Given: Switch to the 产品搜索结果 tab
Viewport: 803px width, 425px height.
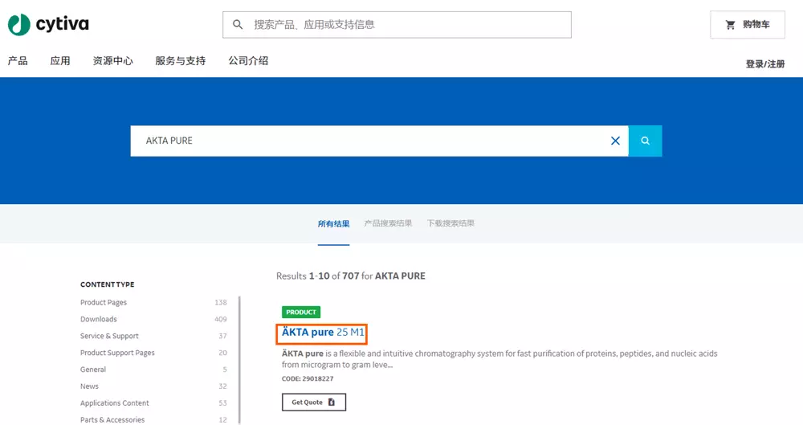Looking at the screenshot, I should tap(388, 223).
